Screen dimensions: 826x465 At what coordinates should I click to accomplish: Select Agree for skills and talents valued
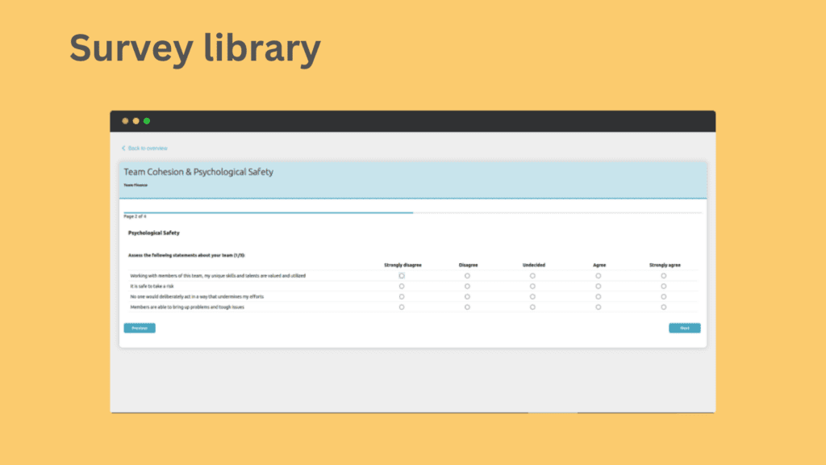[x=599, y=276]
